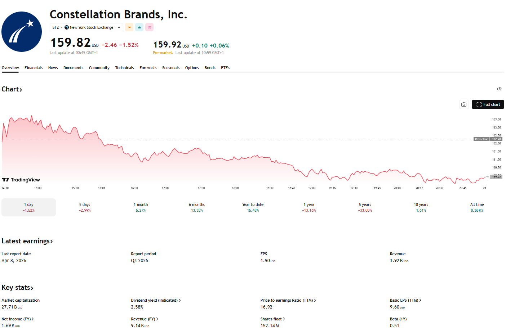Screen dimensions: 506x333
Task: Click the EPS value 1.90 USD
Action: tap(268, 261)
